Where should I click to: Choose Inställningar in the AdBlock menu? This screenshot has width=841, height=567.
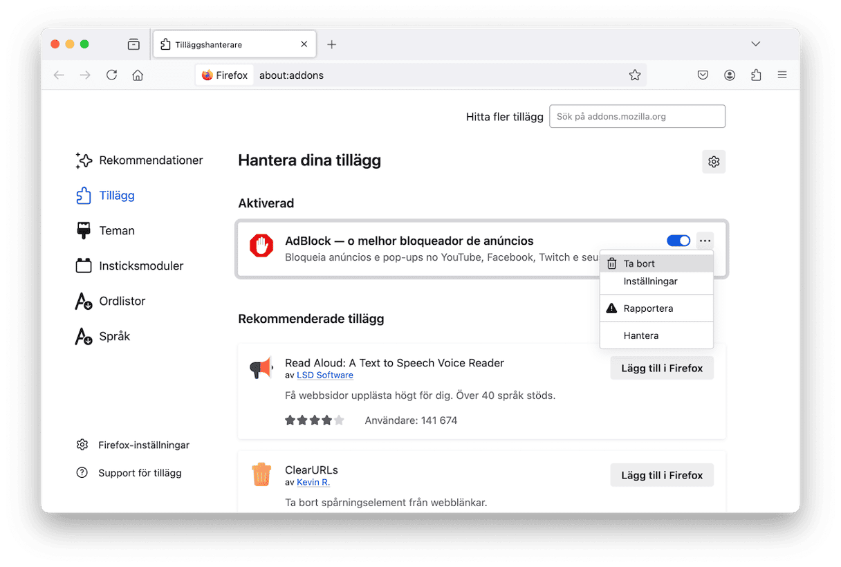point(656,281)
